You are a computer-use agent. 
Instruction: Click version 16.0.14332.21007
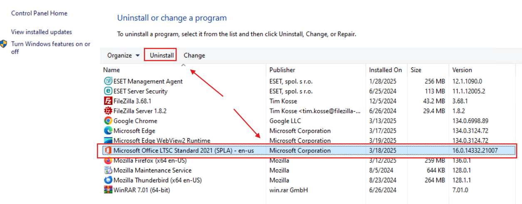pyautogui.click(x=475, y=151)
